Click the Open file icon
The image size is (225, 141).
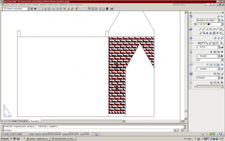(x=45, y=9)
